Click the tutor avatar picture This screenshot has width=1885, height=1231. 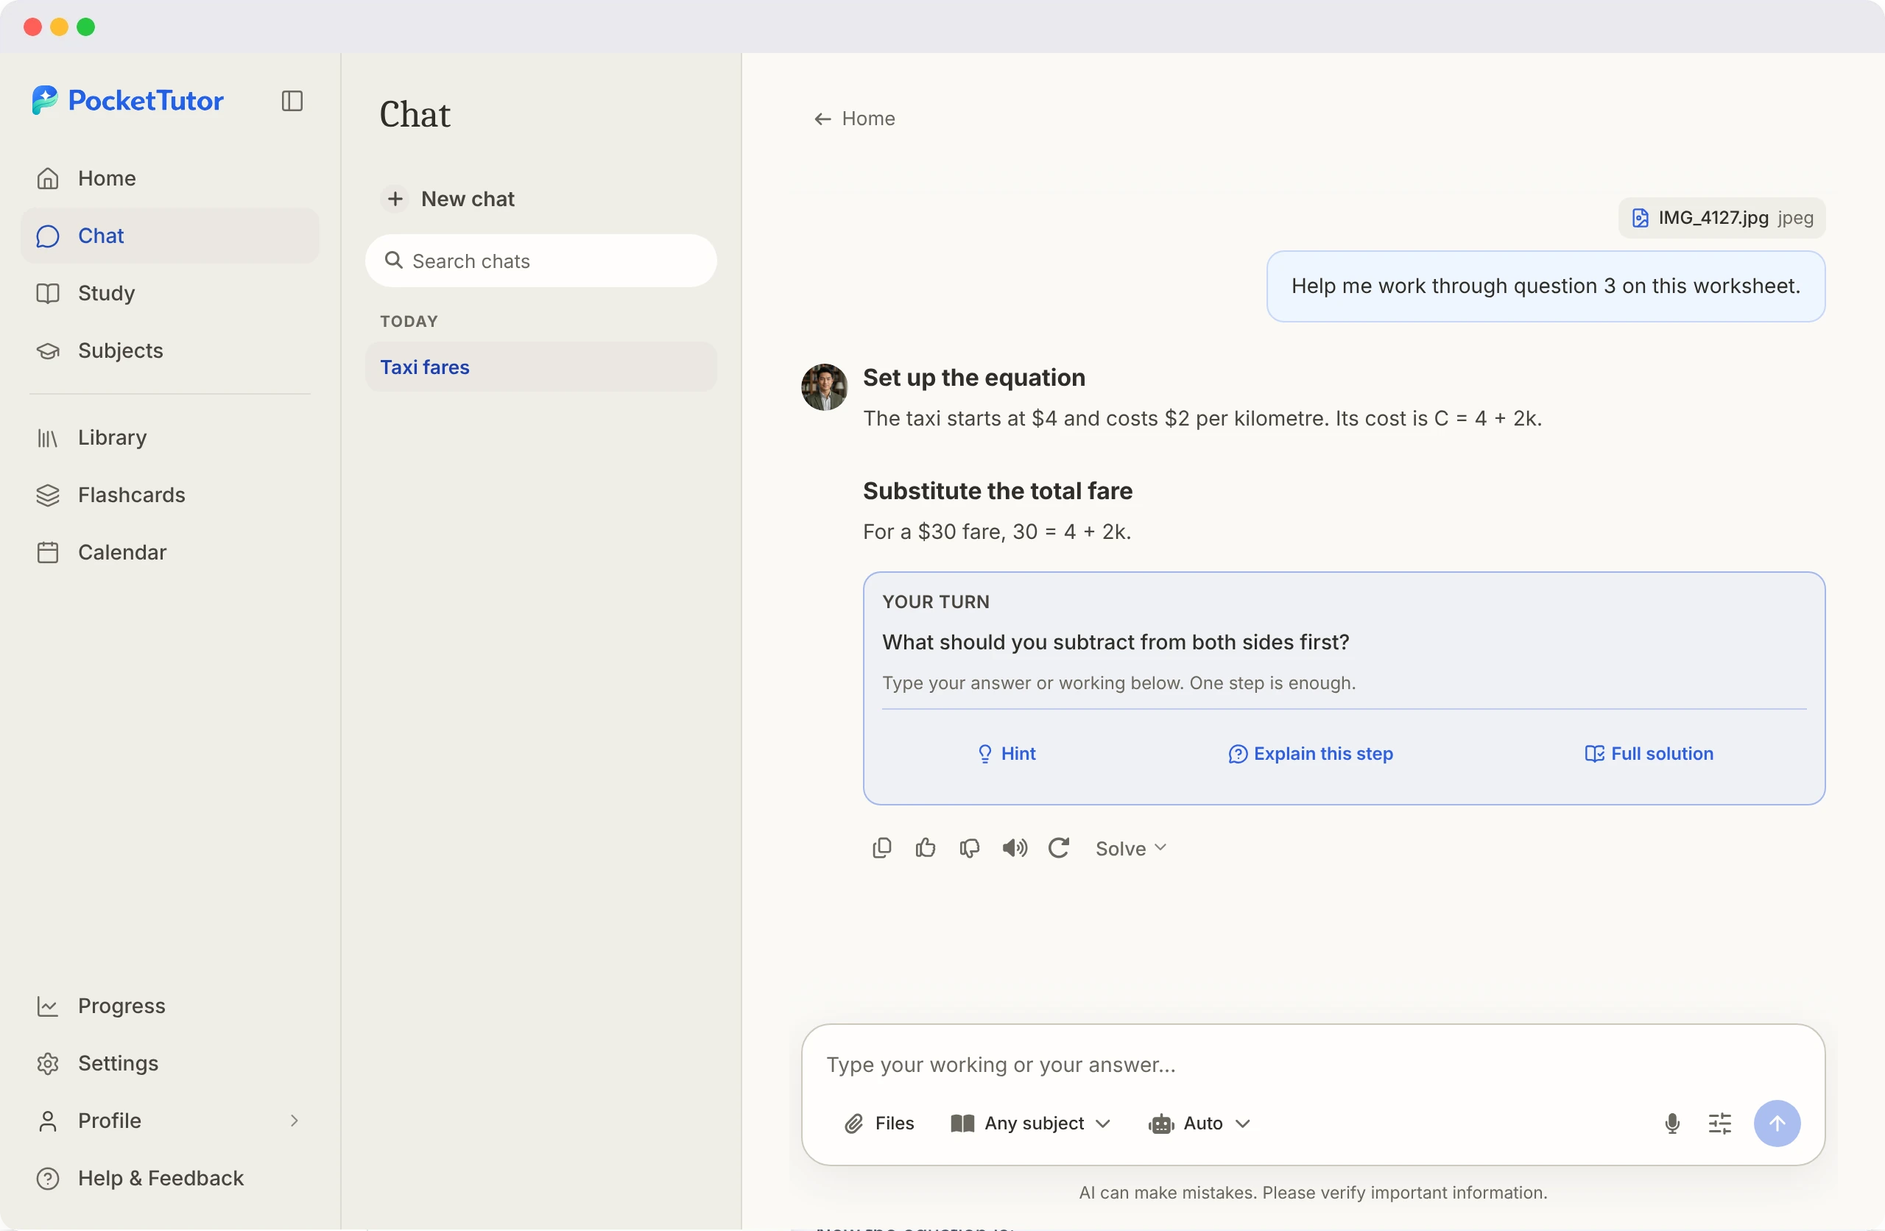click(x=824, y=387)
